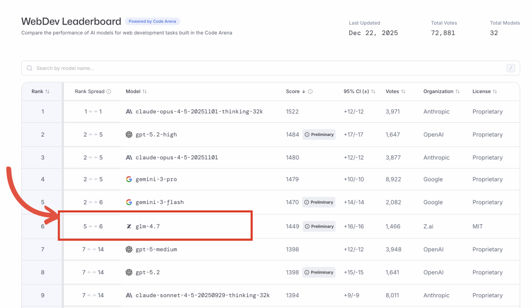Click the OpenAI logo beside gpt-5-medium
This screenshot has width=532, height=308.
129,249
